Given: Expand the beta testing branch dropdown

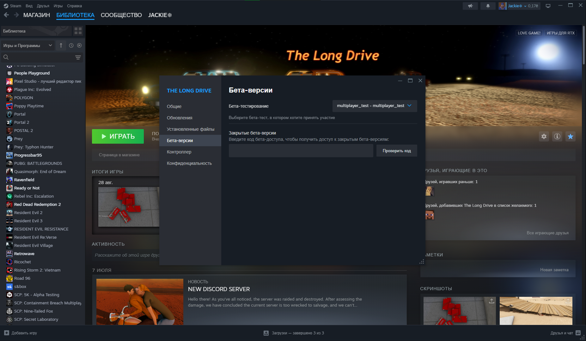Looking at the screenshot, I should pos(375,106).
